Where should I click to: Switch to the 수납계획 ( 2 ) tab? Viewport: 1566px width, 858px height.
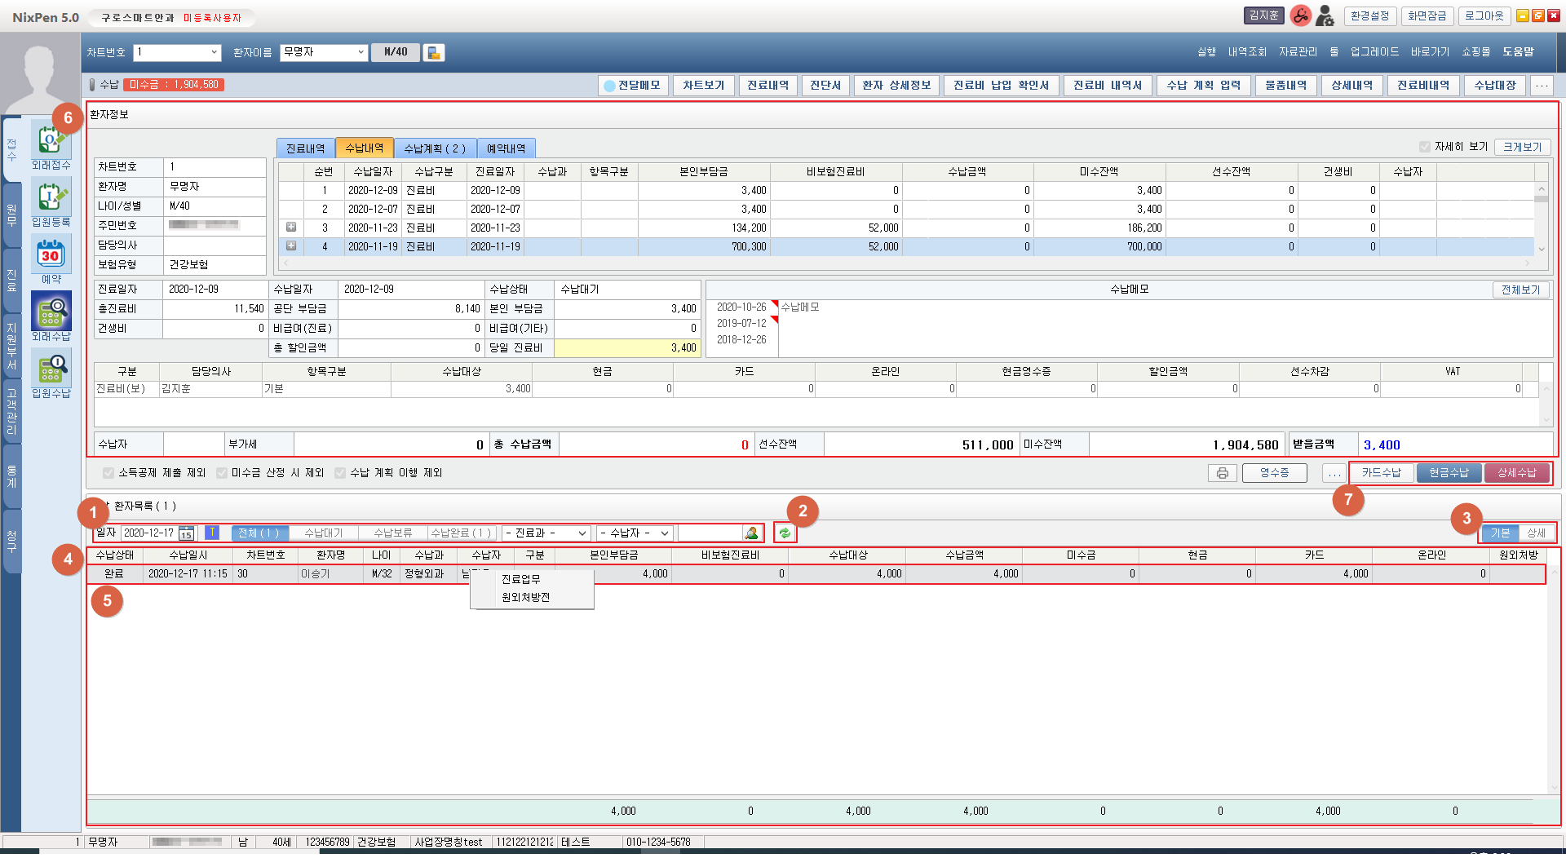(x=435, y=148)
